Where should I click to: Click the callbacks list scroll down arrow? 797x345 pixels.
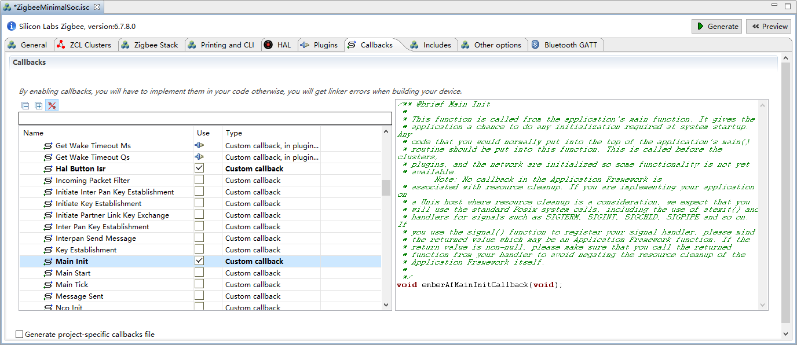(x=386, y=304)
